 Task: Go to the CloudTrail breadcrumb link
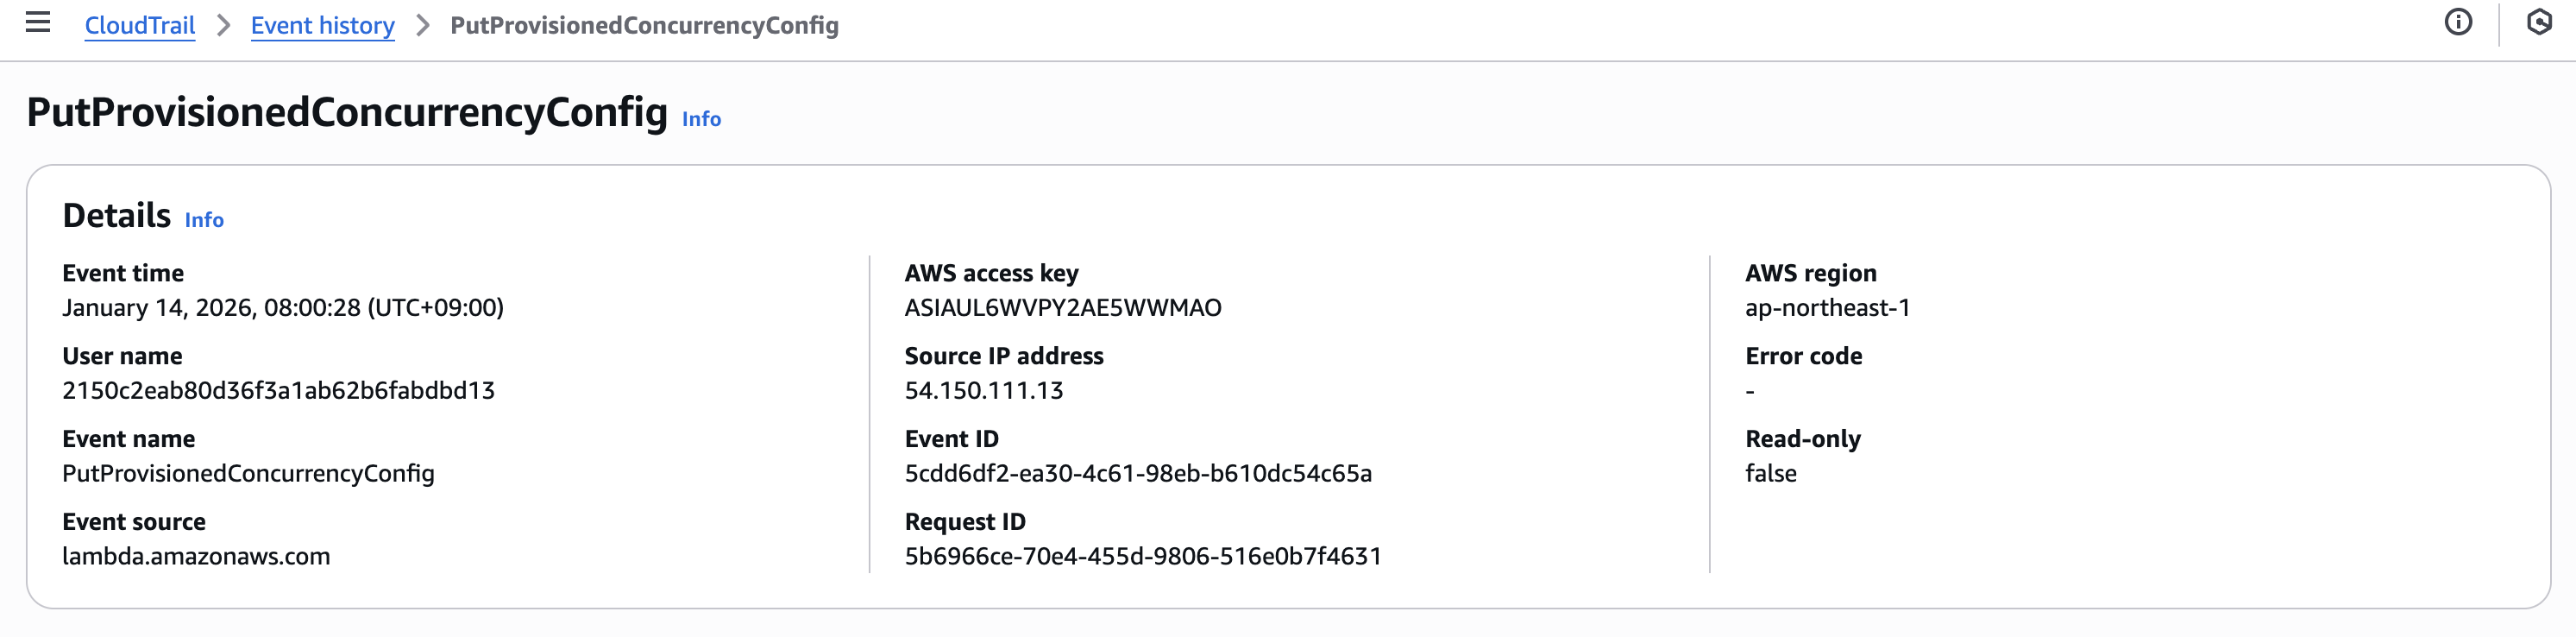tap(140, 26)
